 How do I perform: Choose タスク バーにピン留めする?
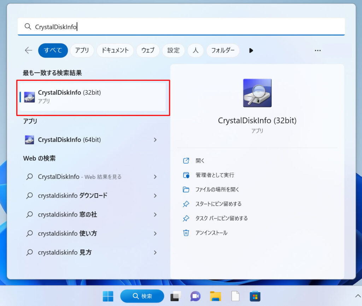point(221,218)
